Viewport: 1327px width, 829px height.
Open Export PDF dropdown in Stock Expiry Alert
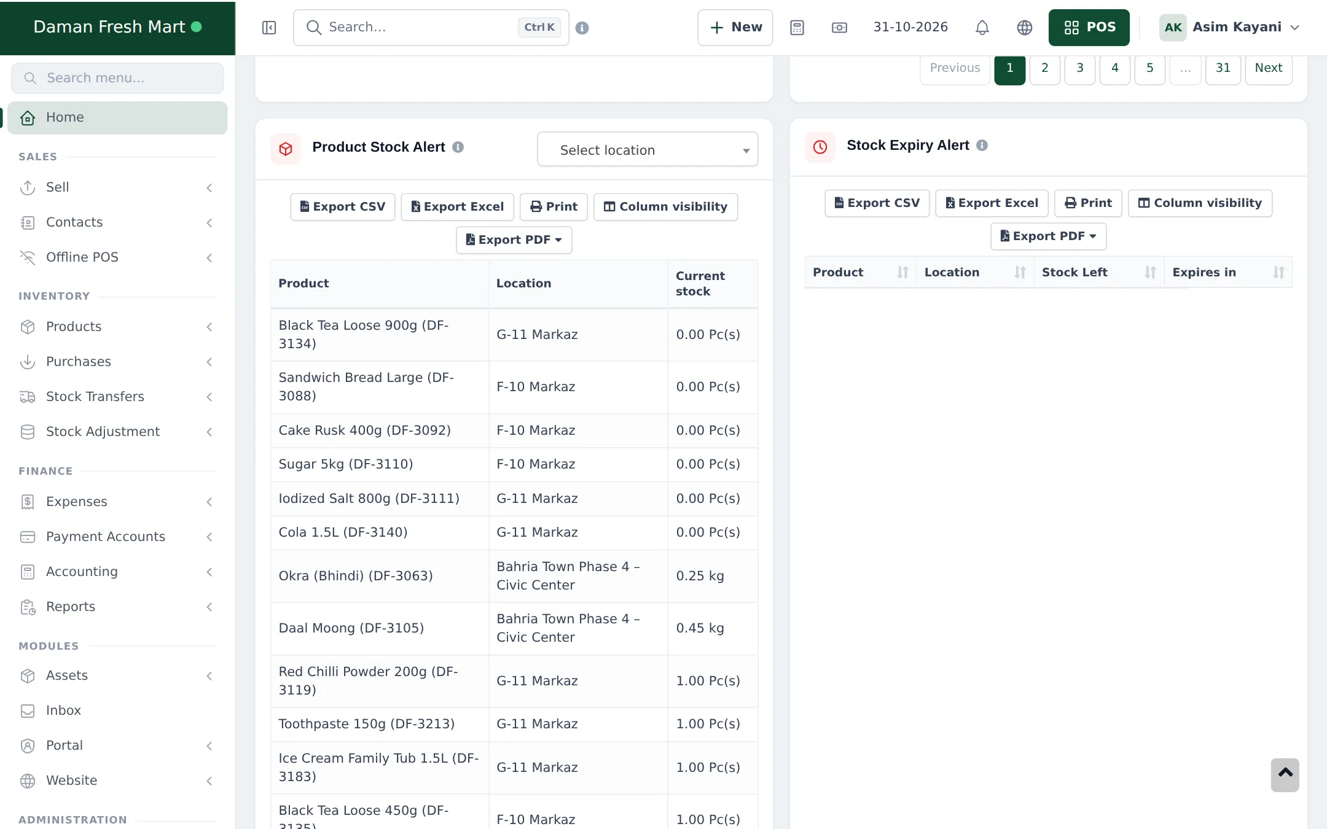tap(1048, 236)
